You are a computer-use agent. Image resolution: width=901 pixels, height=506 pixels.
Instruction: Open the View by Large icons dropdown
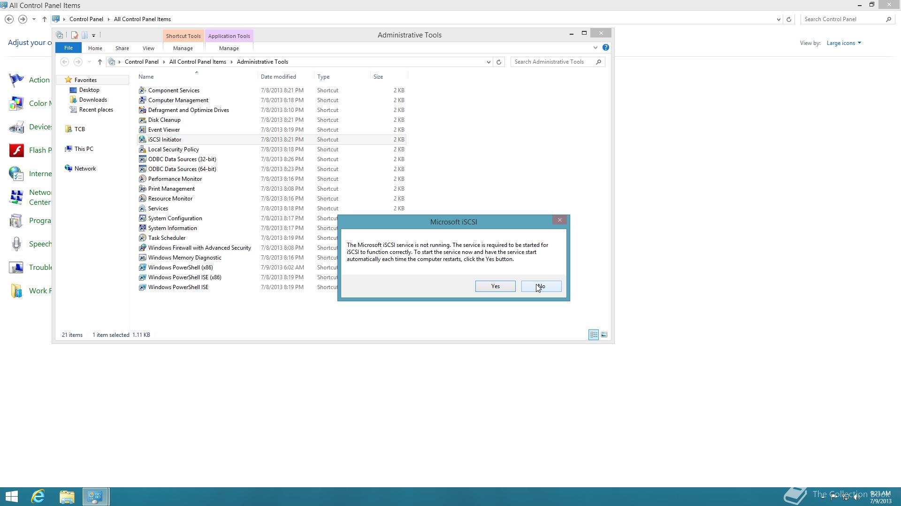click(x=844, y=43)
